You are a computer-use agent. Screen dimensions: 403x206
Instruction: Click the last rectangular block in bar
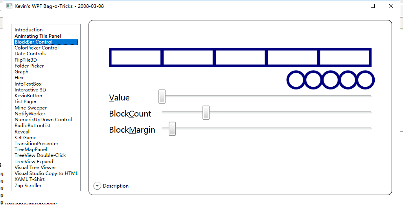(345, 58)
